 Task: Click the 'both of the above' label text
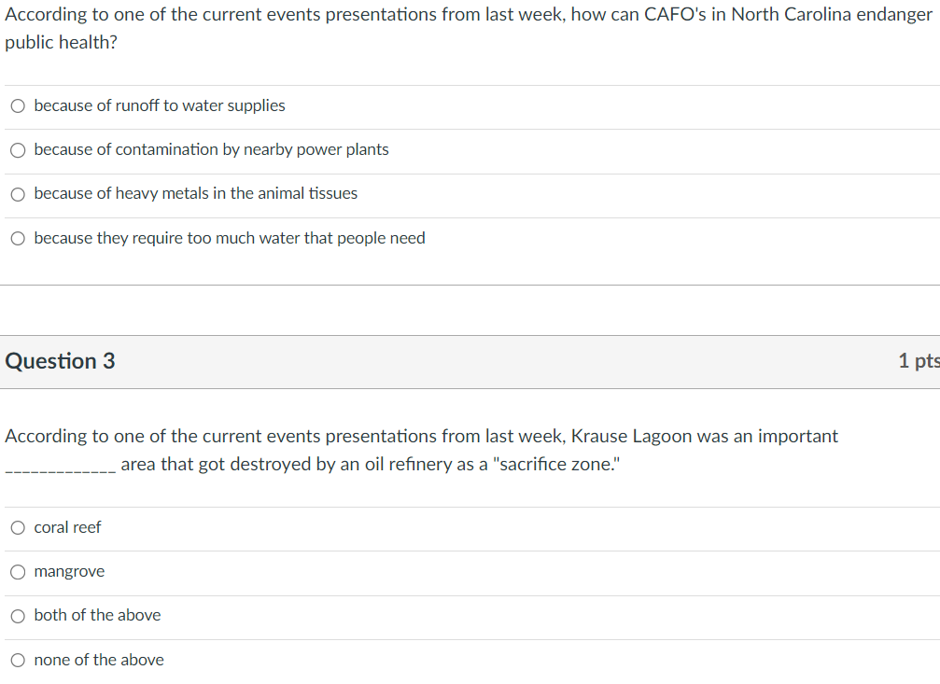[x=97, y=615]
